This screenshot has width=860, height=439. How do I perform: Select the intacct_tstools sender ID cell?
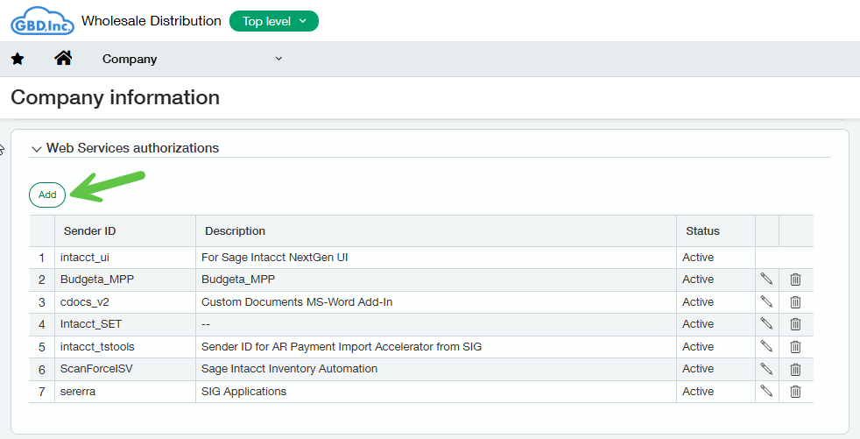click(125, 346)
